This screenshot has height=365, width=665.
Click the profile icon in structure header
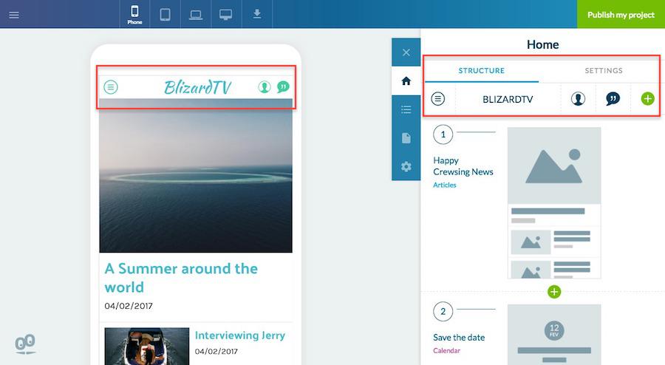(x=578, y=98)
